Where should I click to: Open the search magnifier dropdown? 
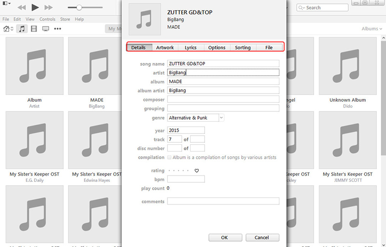[x=302, y=8]
